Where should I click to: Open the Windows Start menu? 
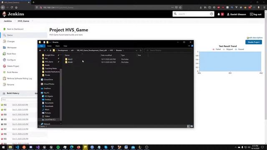[3, 147]
